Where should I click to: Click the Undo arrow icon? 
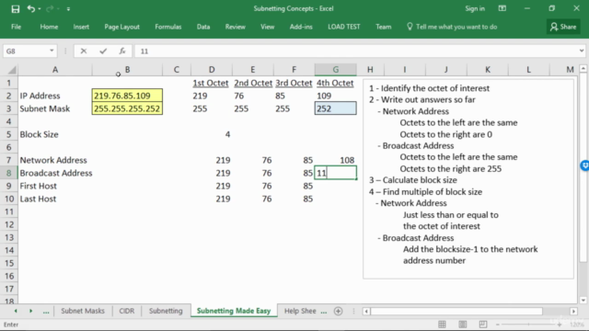[30, 8]
